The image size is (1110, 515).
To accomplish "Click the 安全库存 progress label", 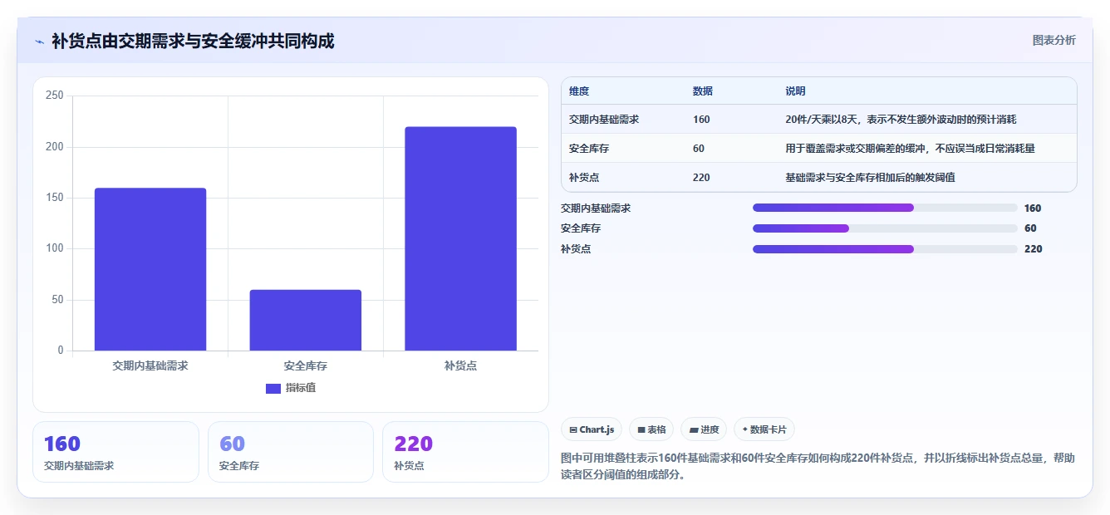I will click(581, 228).
